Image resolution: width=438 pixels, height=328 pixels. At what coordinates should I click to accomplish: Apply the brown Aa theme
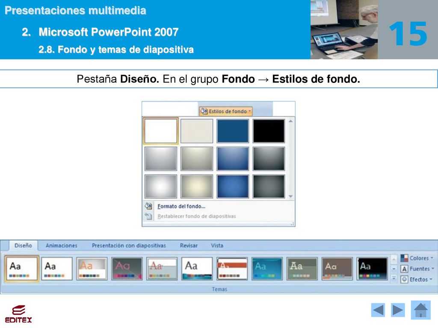(337, 269)
